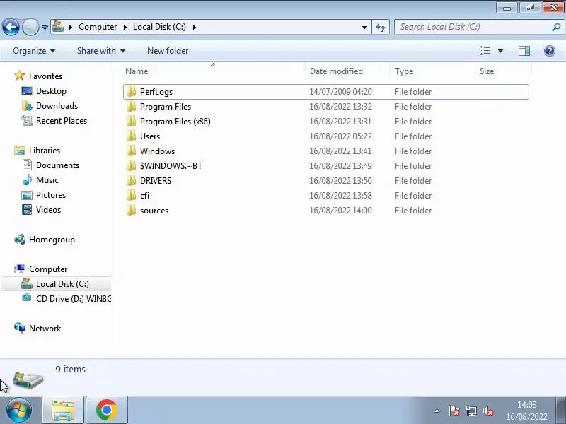Expand the arrow before Computer in address bar
Image resolution: width=566 pixels, height=424 pixels.
tap(71, 27)
